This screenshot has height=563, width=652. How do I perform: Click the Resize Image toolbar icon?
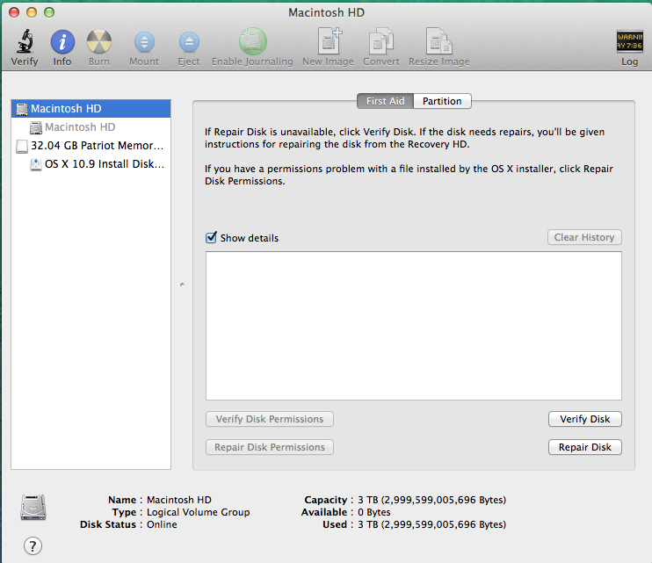439,41
